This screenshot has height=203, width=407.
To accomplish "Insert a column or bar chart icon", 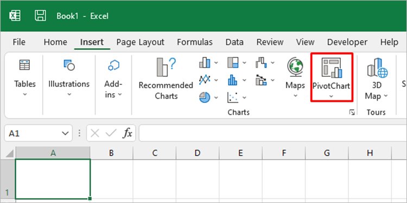I will point(205,62).
